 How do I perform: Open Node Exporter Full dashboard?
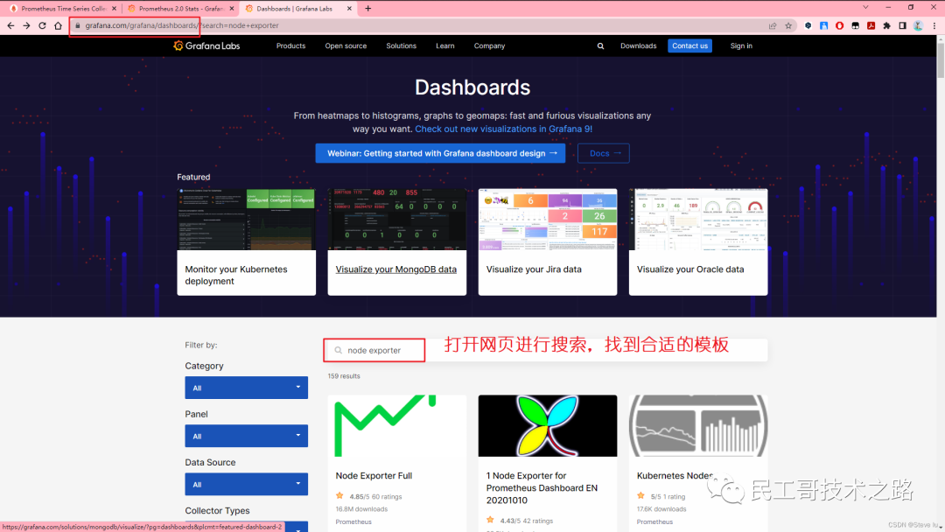click(x=374, y=475)
